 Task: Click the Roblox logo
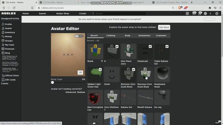click(9, 13)
